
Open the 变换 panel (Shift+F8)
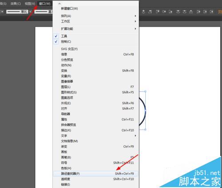coord(96,71)
